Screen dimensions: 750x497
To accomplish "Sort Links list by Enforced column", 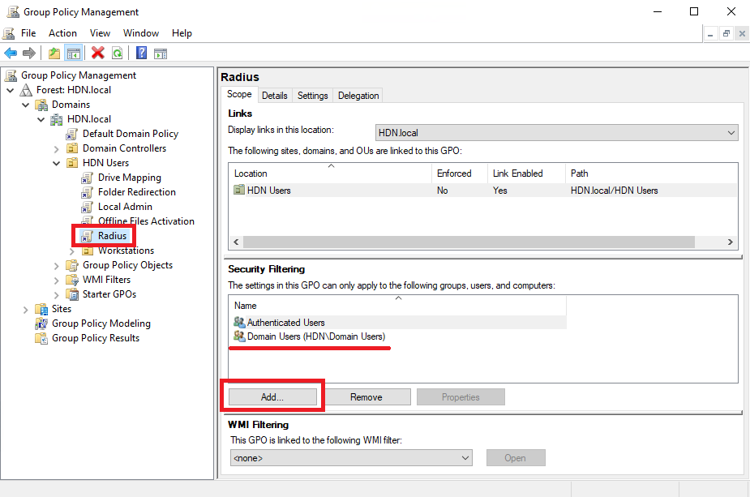I will tap(460, 174).
